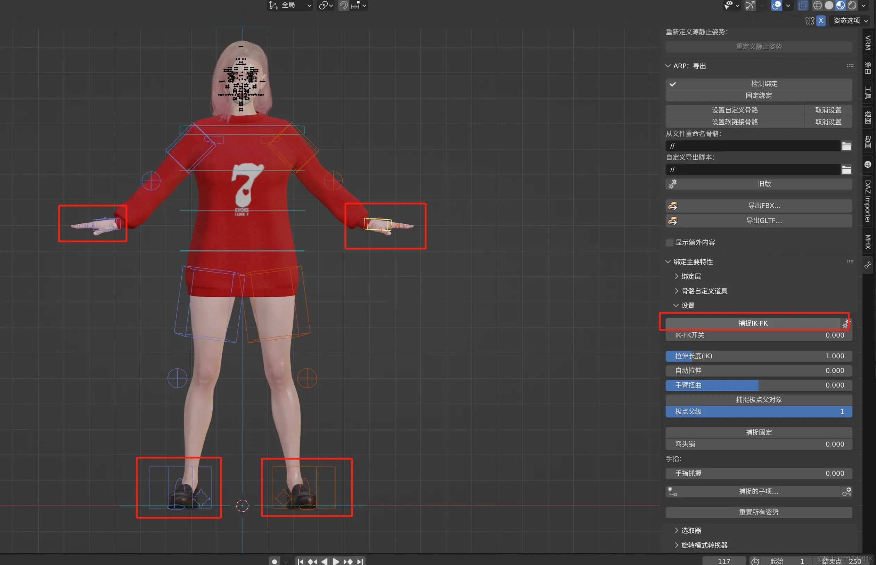Toggle the 检测绑定 check option
Screen dimensions: 876x565
pos(759,84)
